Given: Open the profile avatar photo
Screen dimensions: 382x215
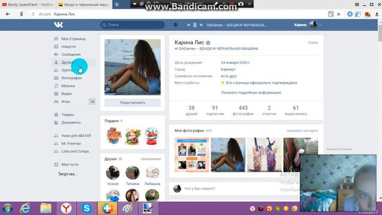Looking at the screenshot, I should tap(133, 67).
